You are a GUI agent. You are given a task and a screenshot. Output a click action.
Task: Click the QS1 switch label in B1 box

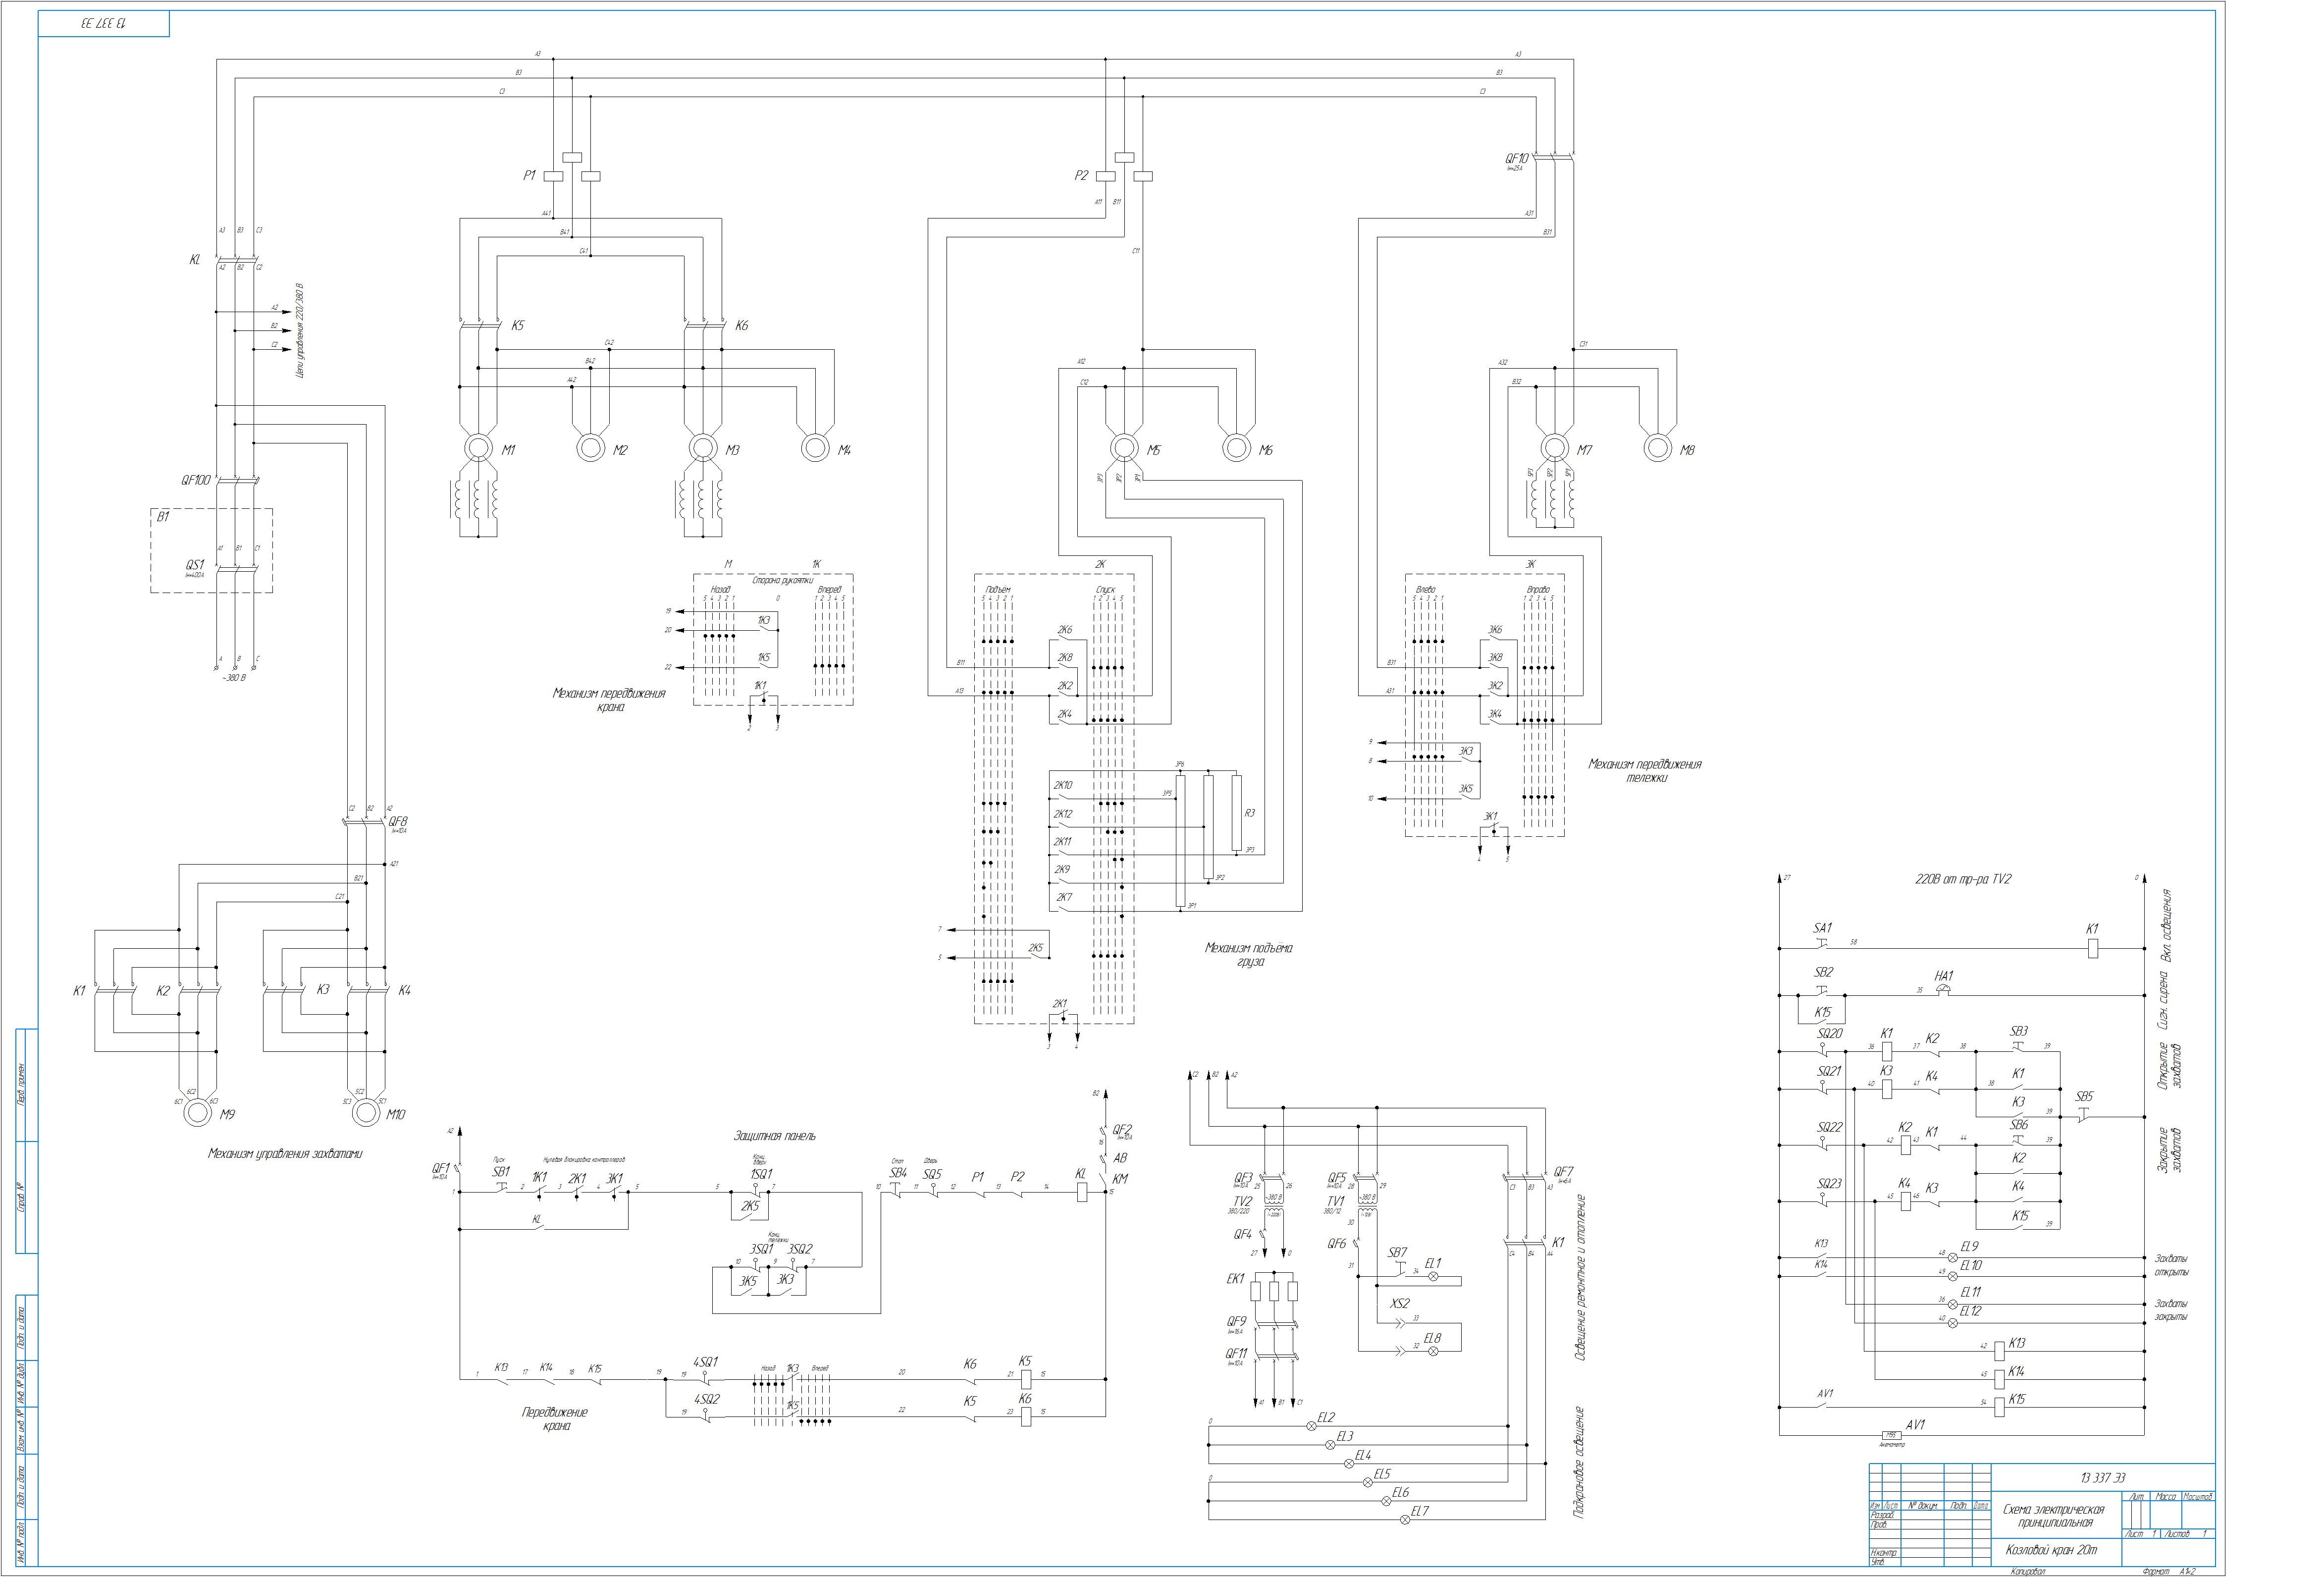195,565
